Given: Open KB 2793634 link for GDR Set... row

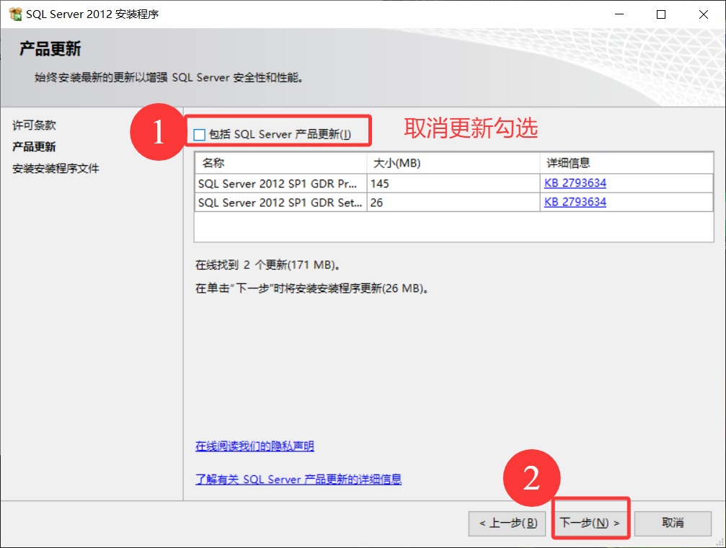Looking at the screenshot, I should click(575, 202).
